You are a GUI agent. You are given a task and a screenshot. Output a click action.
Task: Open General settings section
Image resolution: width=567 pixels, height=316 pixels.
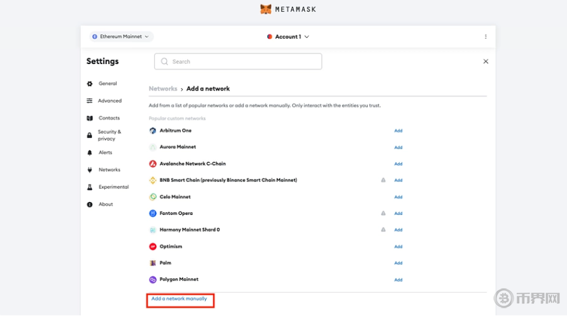(x=107, y=84)
